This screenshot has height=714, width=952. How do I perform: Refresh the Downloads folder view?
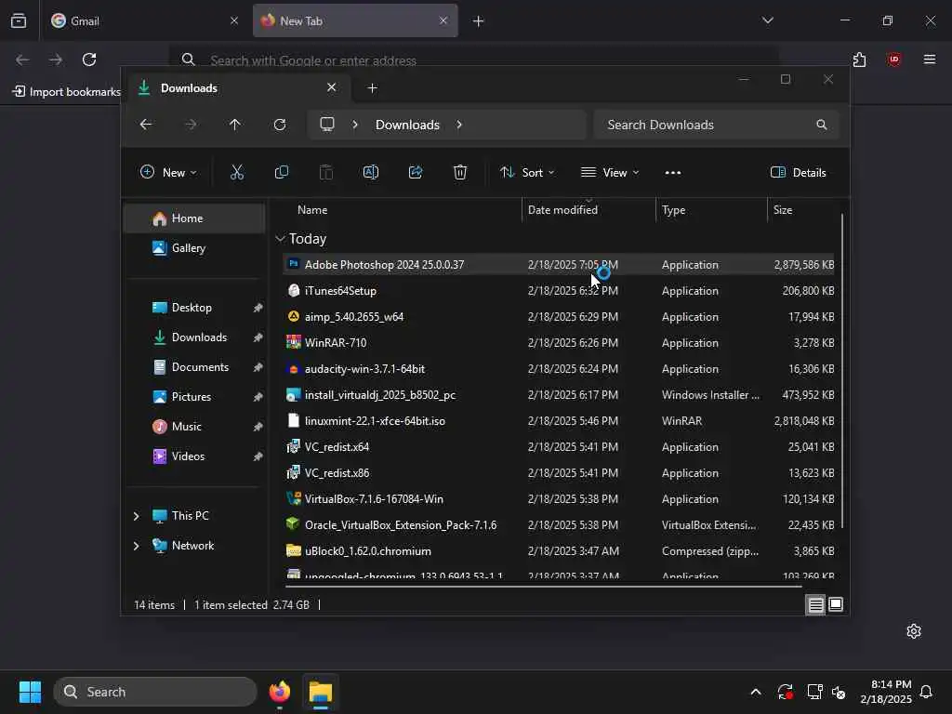(279, 125)
